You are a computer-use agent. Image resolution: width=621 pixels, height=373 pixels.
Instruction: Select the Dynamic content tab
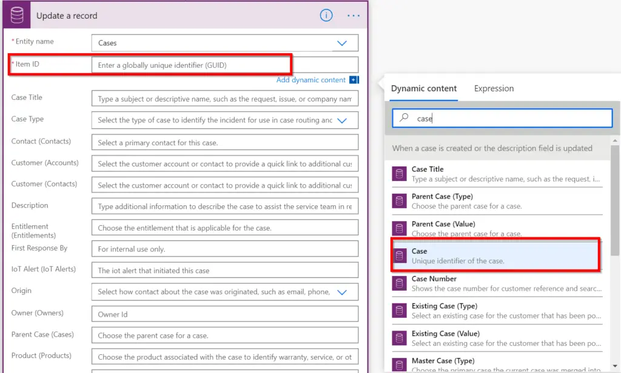[424, 88]
